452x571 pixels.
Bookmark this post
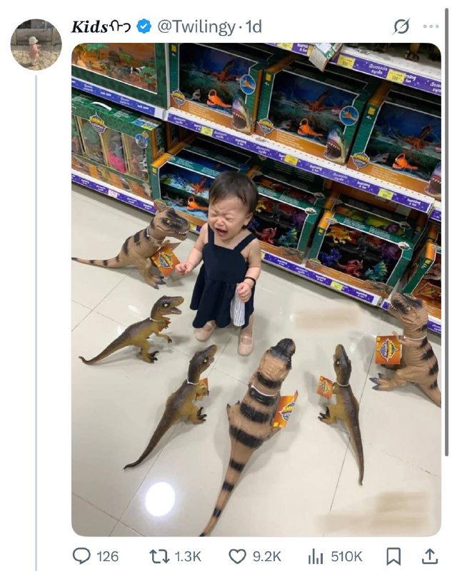(393, 557)
